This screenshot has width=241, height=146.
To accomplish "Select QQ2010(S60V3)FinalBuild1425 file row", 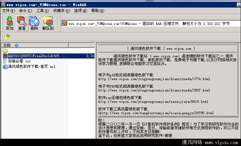I will [49, 56].
